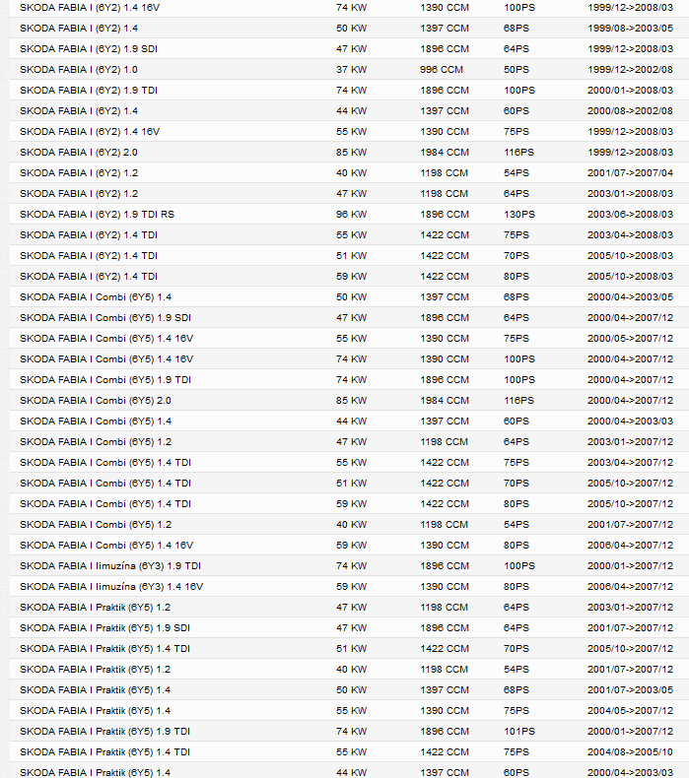Click 'SKODA FABIA I Combi (6Y5) 1.9 TDI'
The height and width of the screenshot is (778, 689).
105,379
